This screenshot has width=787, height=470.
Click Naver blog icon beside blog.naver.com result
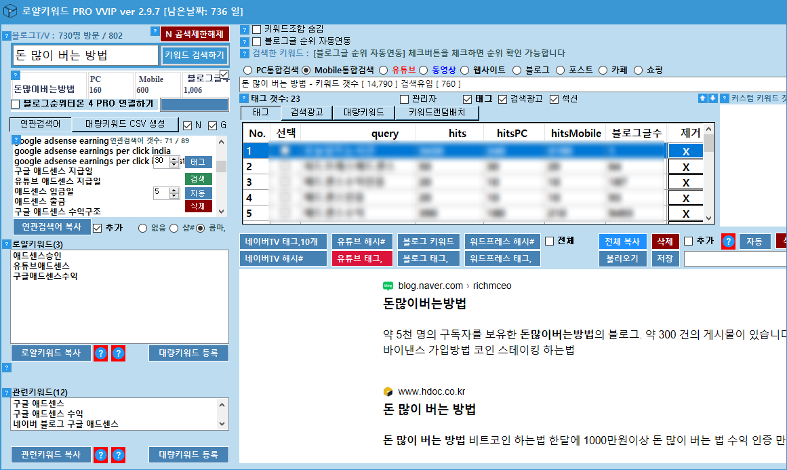pos(388,286)
